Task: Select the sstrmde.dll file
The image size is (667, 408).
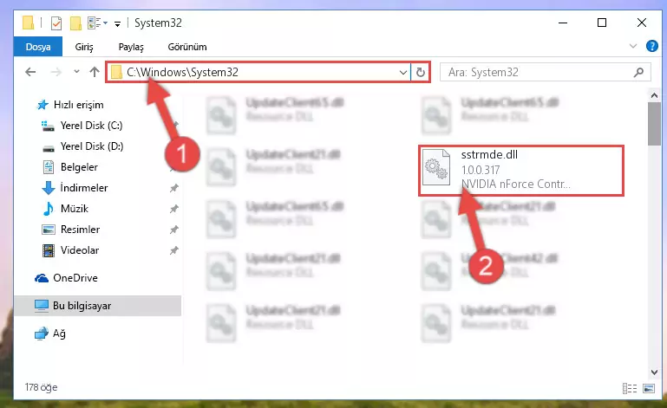Action: pos(521,170)
